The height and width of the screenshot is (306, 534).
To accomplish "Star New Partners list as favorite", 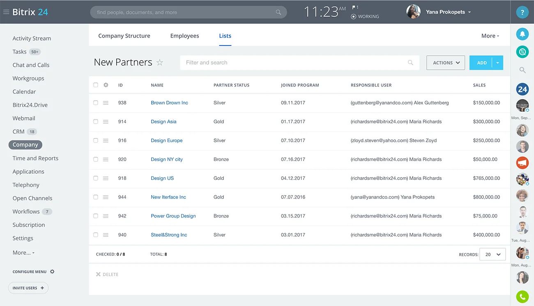I will 160,63.
